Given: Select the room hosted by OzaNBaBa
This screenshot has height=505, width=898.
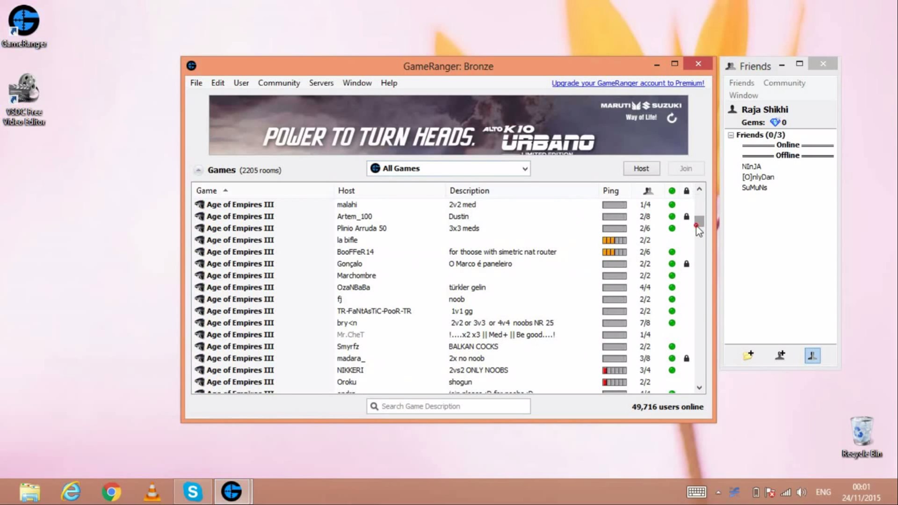Looking at the screenshot, I should coord(353,288).
